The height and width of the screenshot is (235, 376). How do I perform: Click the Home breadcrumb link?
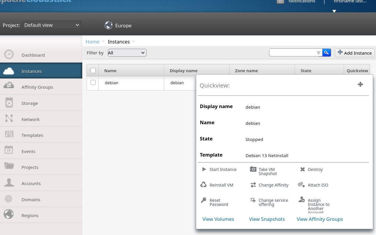pos(92,42)
